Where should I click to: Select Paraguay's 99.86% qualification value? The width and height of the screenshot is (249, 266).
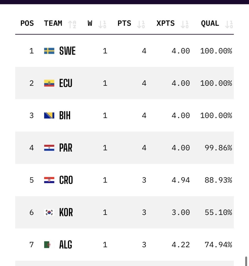[x=218, y=148]
